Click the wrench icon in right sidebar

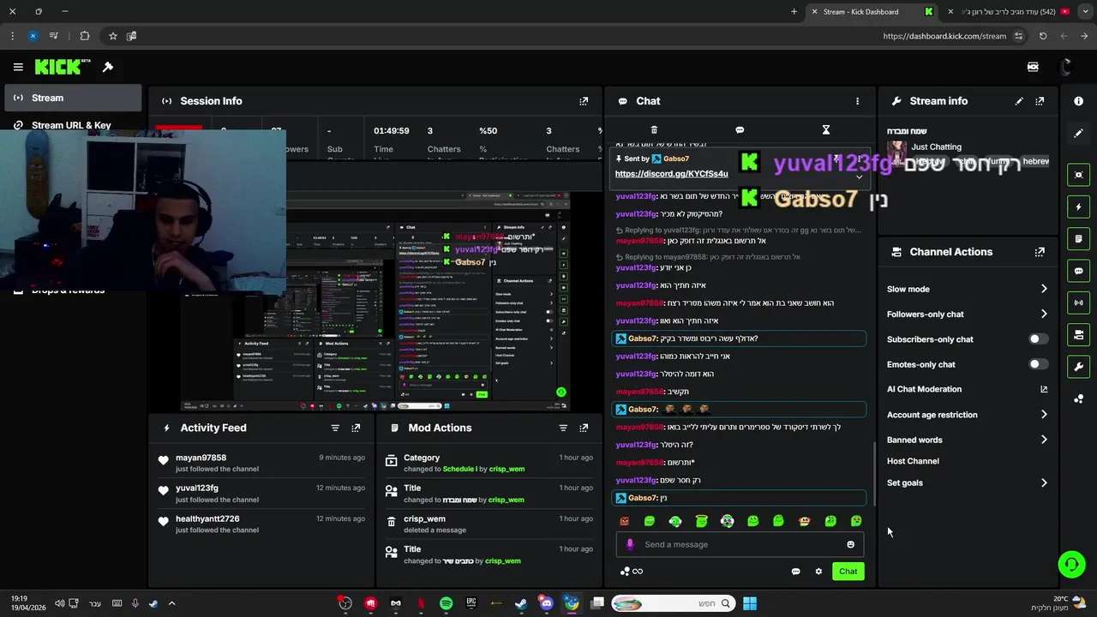[1078, 367]
